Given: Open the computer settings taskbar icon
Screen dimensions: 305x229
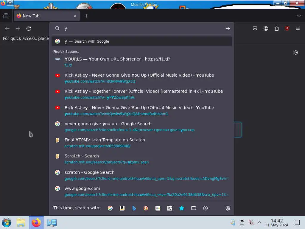Looking at the screenshot, I should tap(52, 223).
